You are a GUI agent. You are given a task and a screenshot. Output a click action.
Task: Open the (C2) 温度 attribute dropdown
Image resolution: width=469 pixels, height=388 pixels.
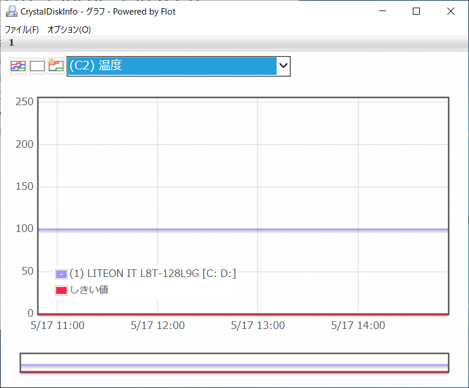[178, 66]
